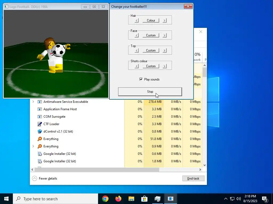The height and width of the screenshot is (204, 273).
Task: Click Task Manager vertical scrollbar up arrow
Action: [x=204, y=65]
